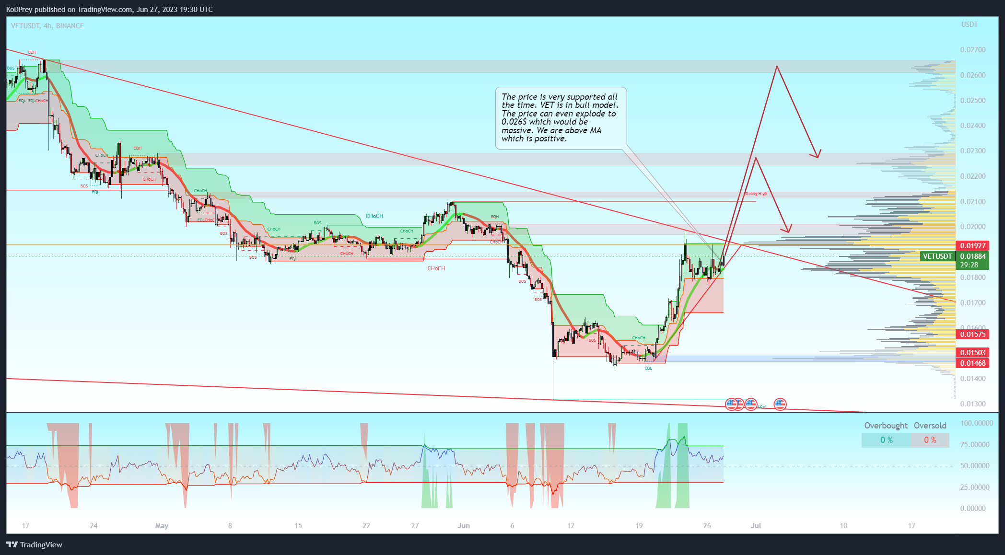
Task: Click the 27 date label on the time axis
Action: point(415,526)
